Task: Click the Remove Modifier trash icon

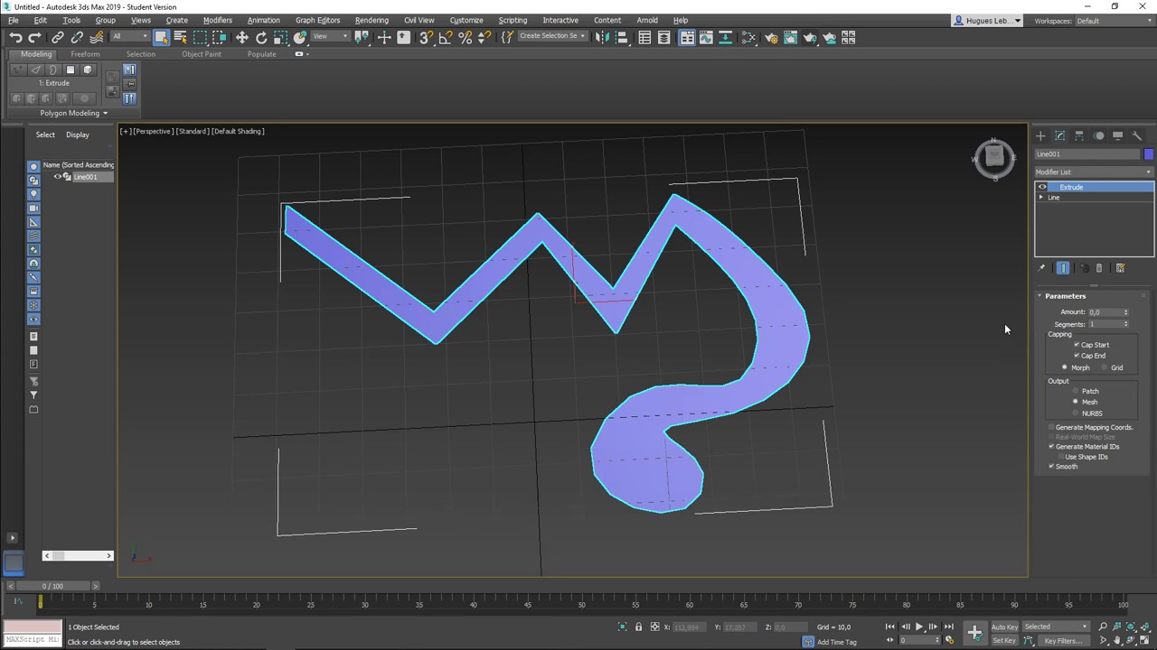Action: click(1099, 268)
